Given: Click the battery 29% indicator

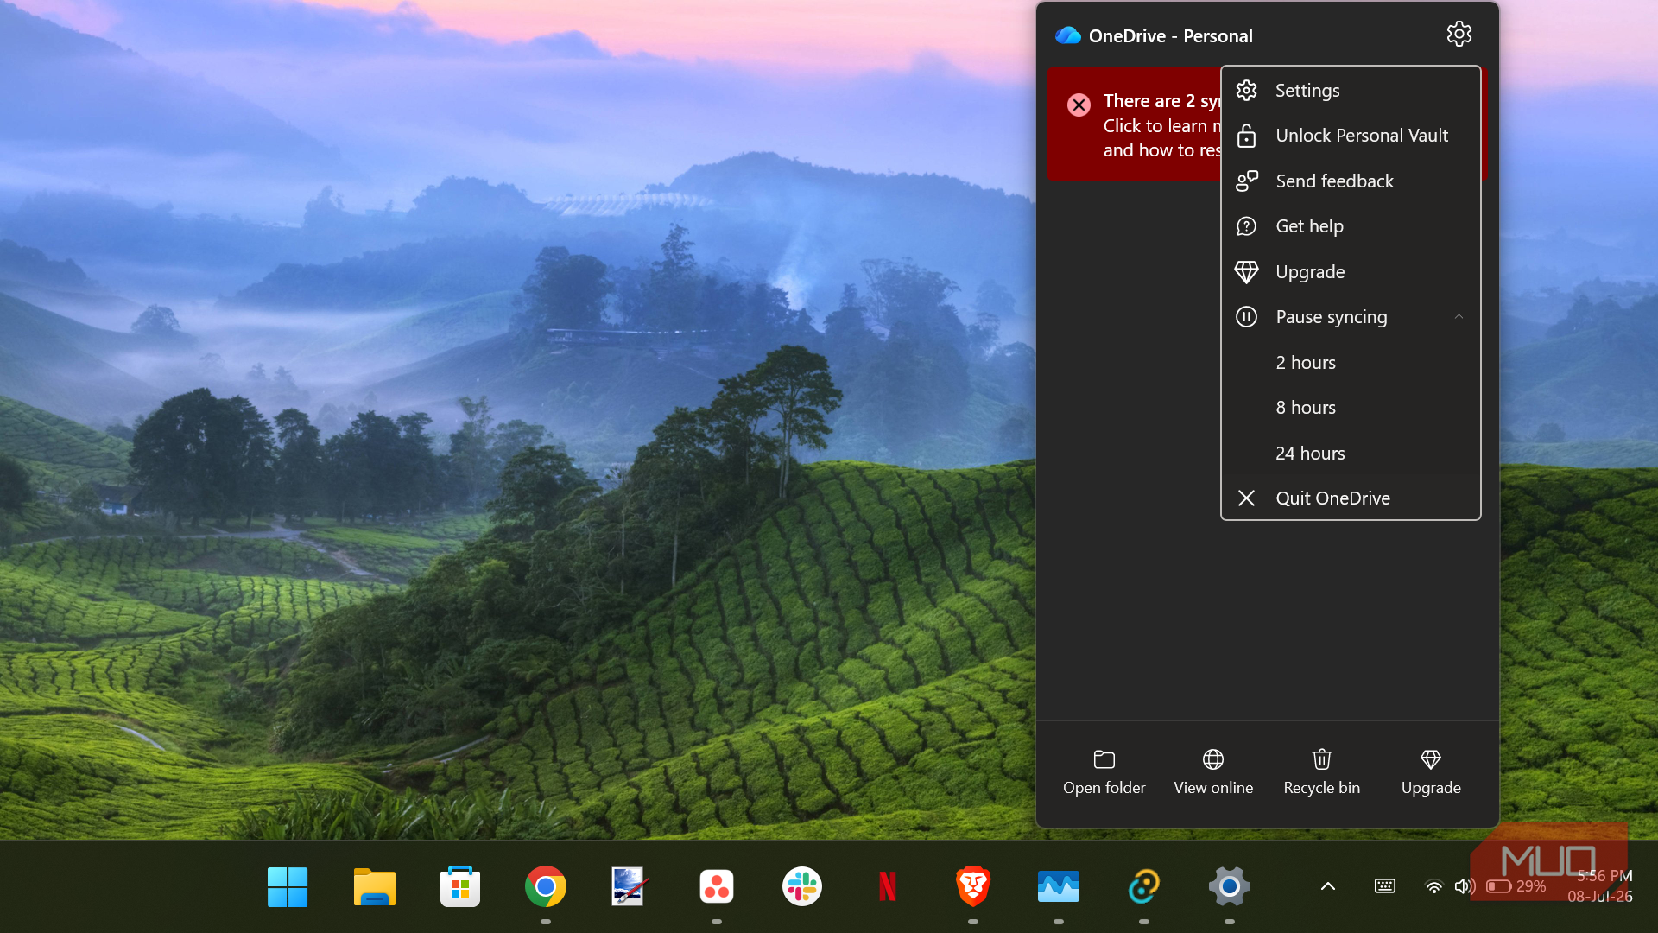Looking at the screenshot, I should point(1516,886).
